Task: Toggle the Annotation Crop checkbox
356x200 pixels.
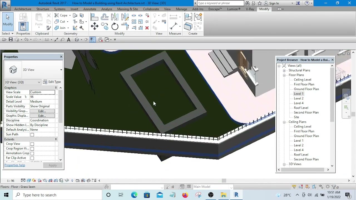Action: [32, 154]
